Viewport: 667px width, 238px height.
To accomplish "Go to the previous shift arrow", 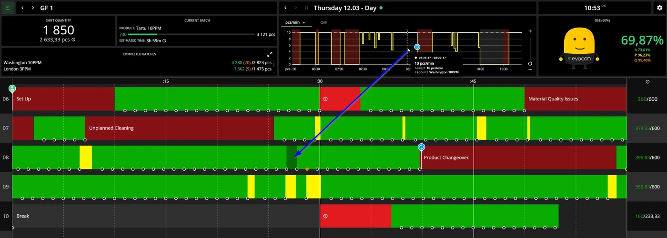I will click(285, 8).
